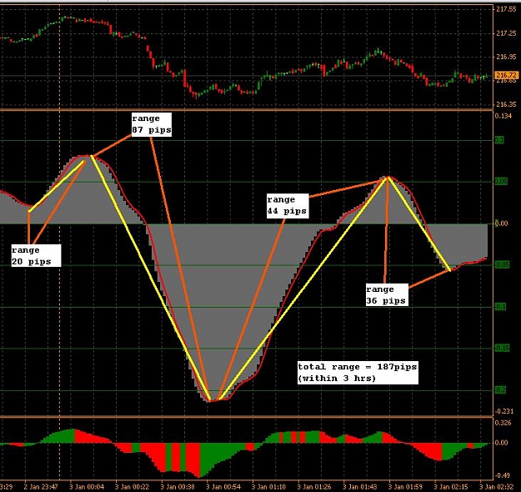Viewport: 521px width, 492px height.
Task: Click the 3 Jan 01:59 time label
Action: 405,487
